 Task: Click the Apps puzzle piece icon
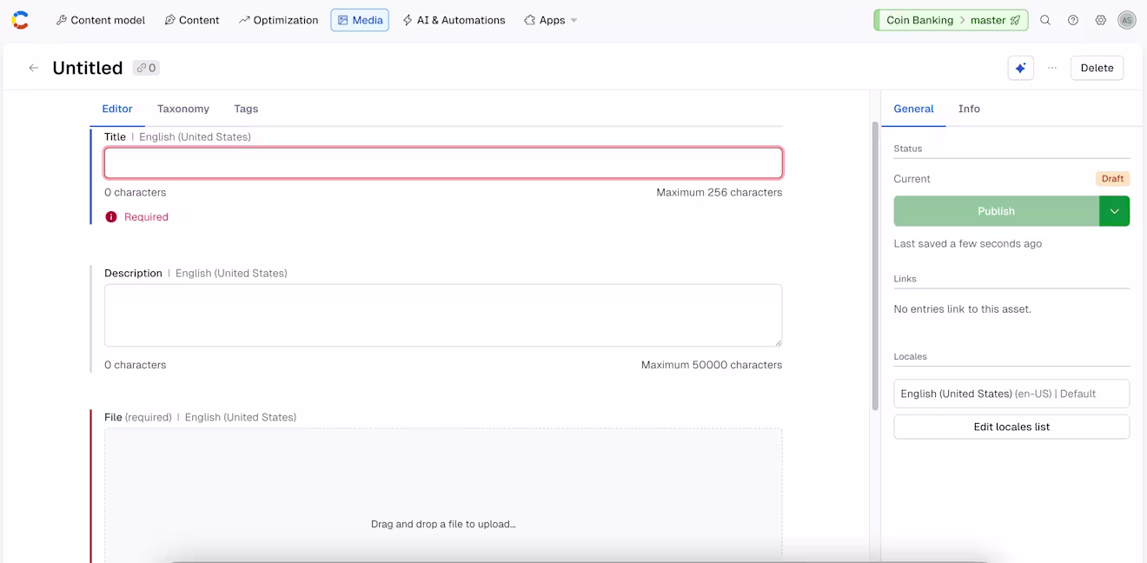529,20
